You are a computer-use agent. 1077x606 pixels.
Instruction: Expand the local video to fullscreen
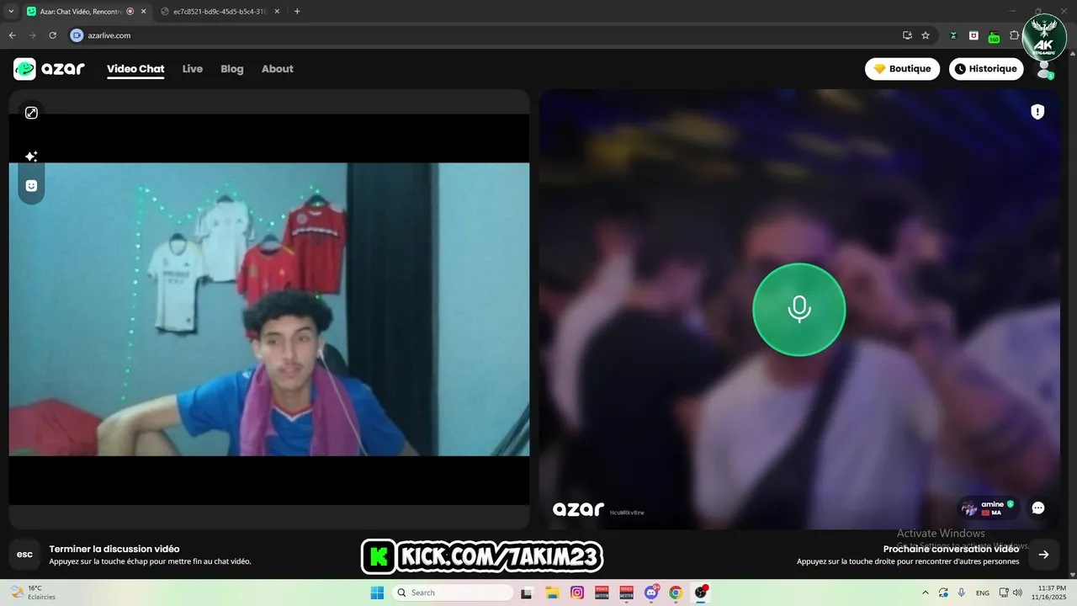(31, 113)
